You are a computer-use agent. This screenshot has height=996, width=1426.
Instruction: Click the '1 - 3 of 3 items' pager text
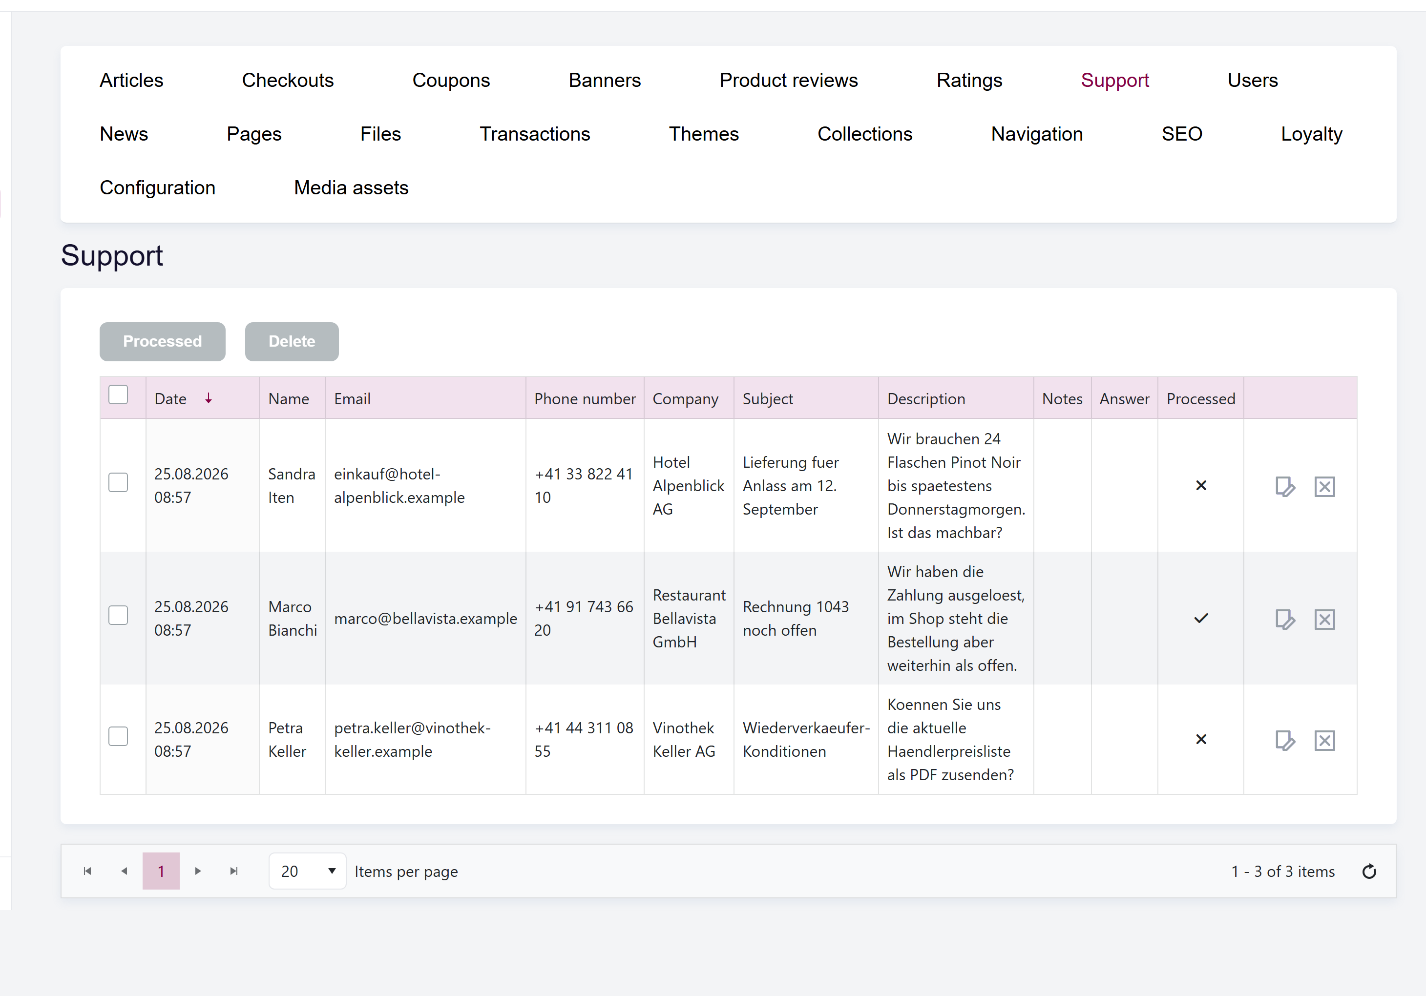pyautogui.click(x=1283, y=872)
